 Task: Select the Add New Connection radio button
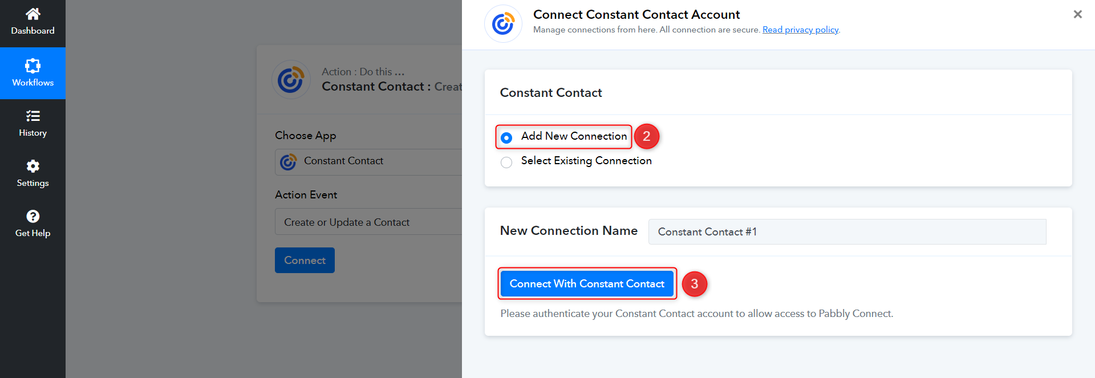tap(506, 138)
